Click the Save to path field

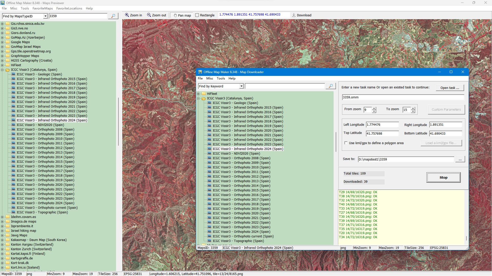pos(406,159)
